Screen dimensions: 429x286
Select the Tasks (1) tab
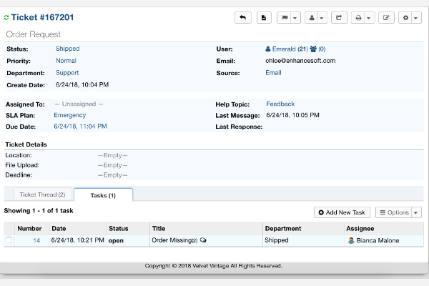(x=103, y=195)
